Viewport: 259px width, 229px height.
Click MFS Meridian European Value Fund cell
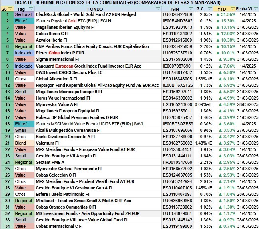coord(98,149)
